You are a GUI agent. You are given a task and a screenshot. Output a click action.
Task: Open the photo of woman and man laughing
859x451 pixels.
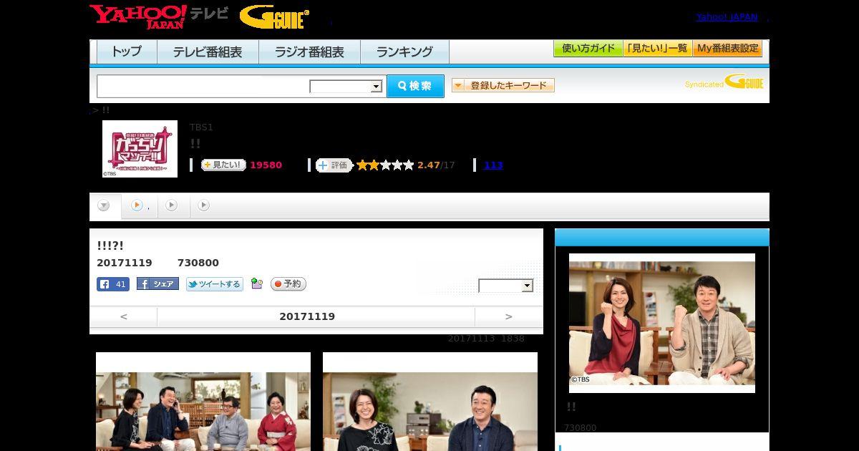tap(430, 402)
